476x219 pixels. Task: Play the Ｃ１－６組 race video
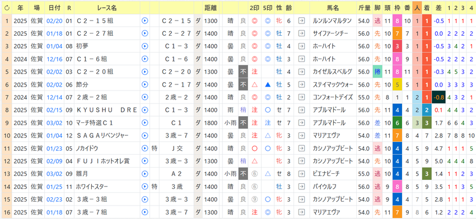click(x=145, y=59)
